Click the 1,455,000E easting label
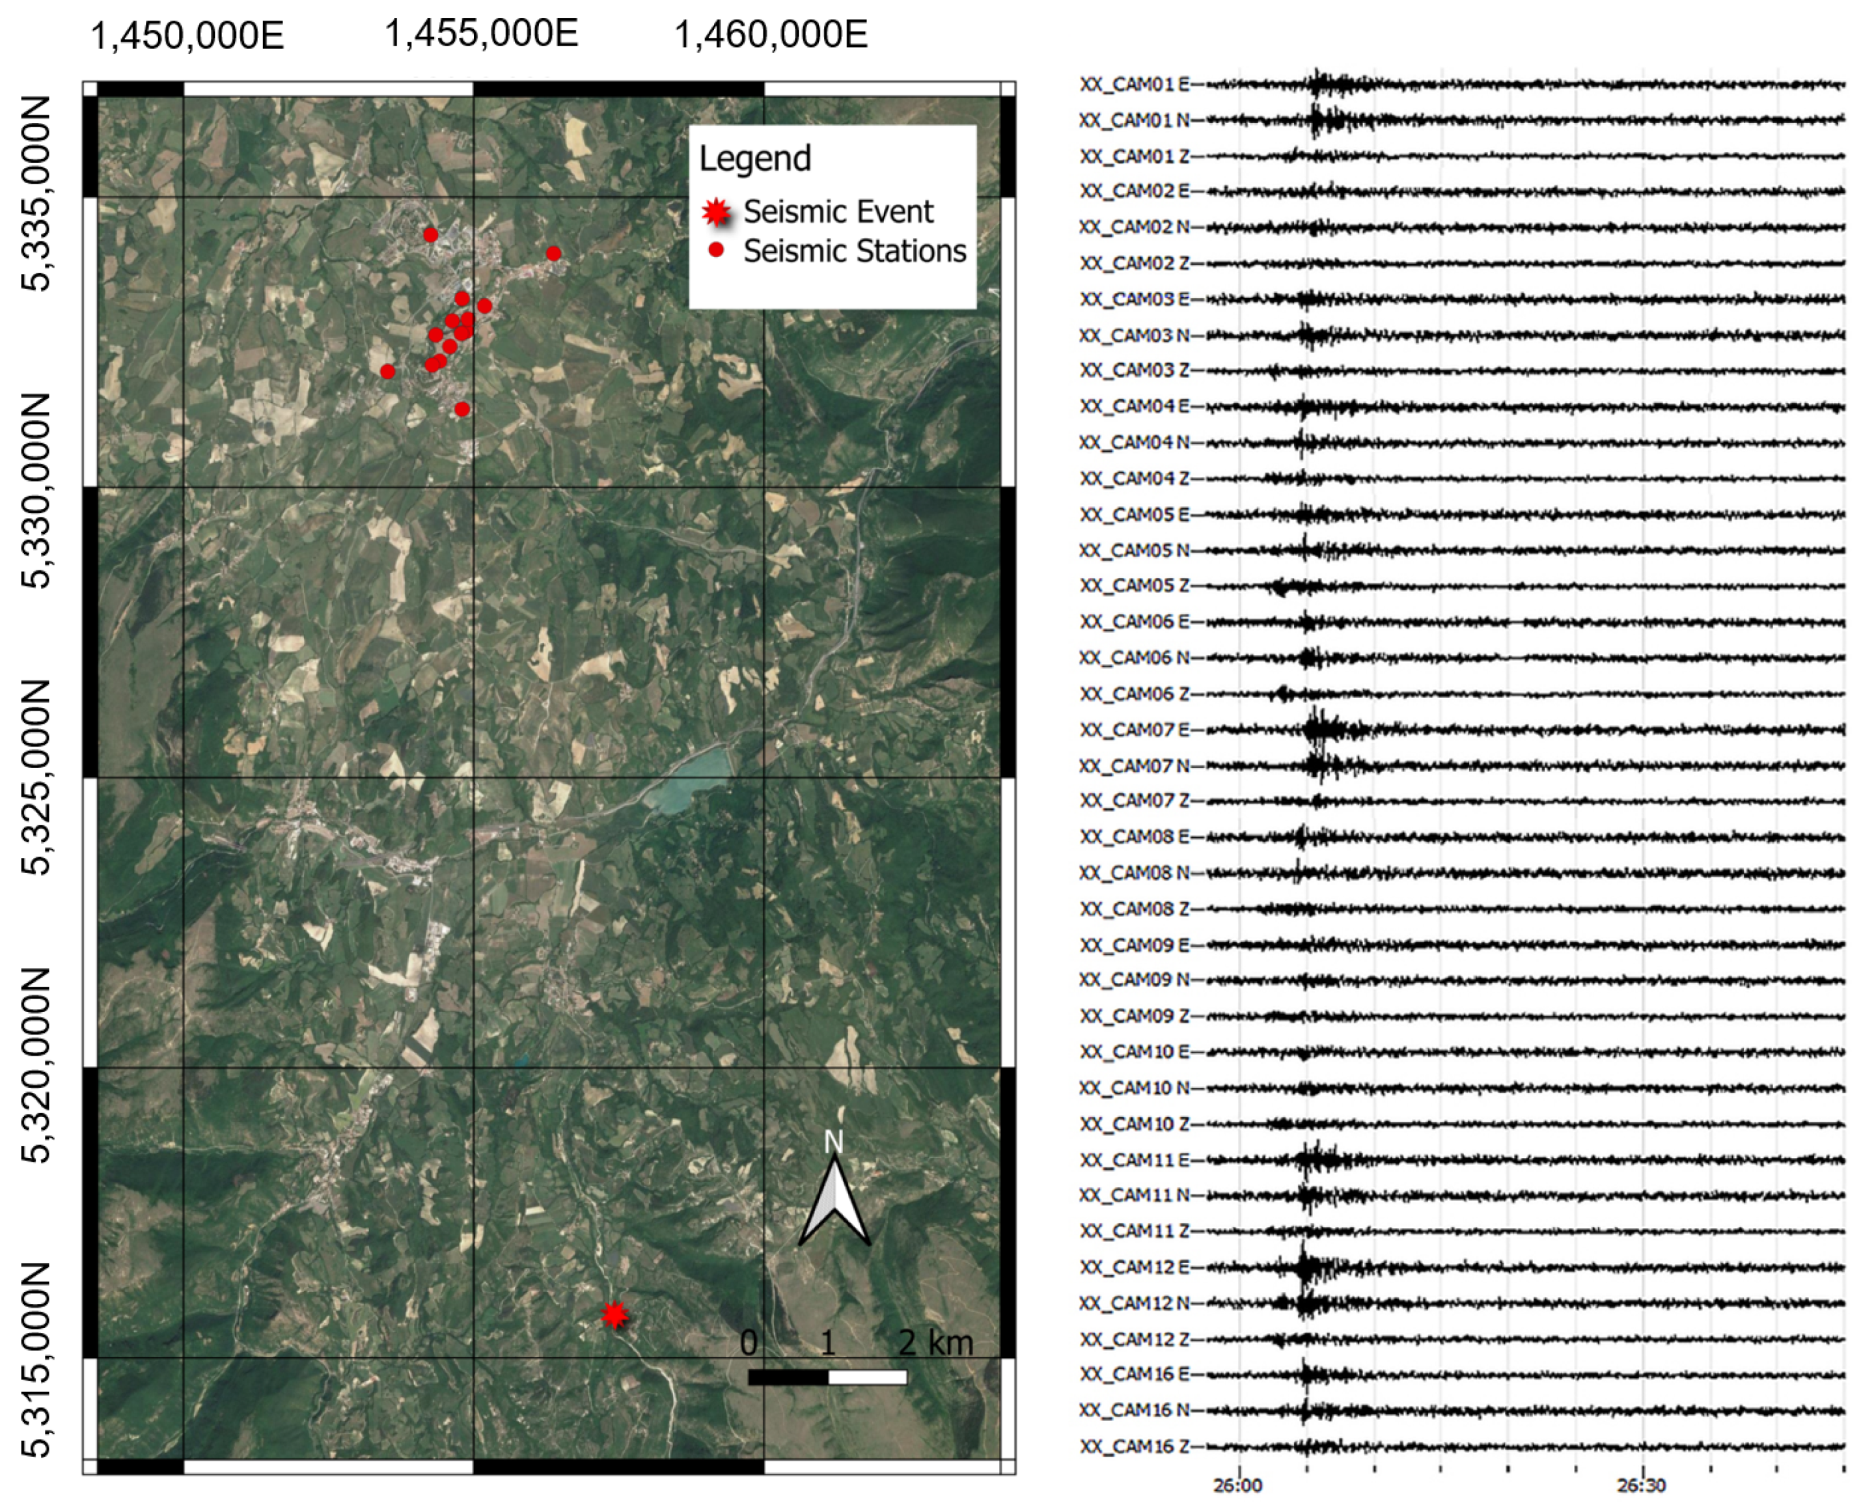Image resolution: width=1861 pixels, height=1503 pixels. 481,34
